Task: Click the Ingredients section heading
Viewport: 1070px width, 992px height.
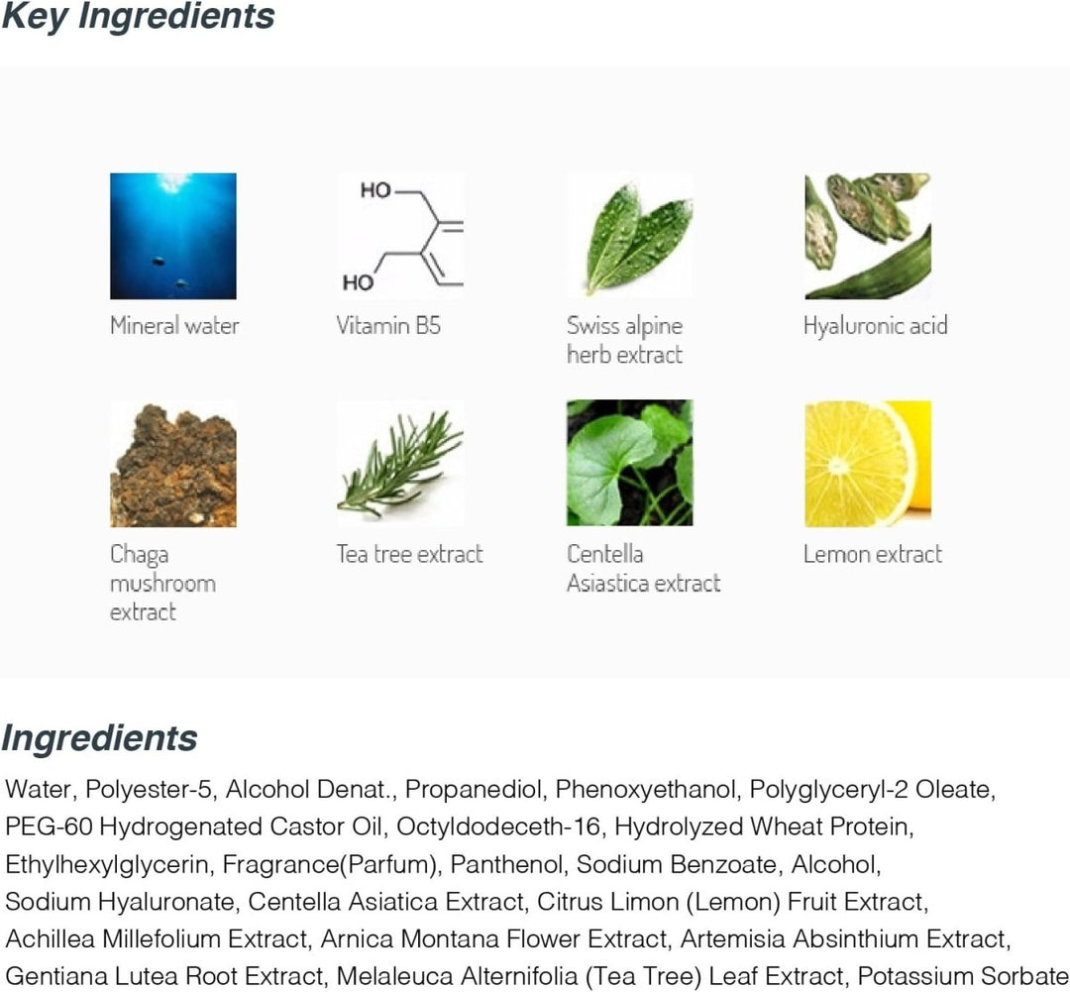Action: click(100, 738)
